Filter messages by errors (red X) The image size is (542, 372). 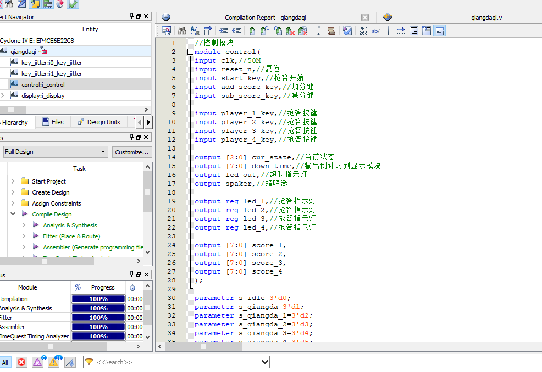coord(21,362)
